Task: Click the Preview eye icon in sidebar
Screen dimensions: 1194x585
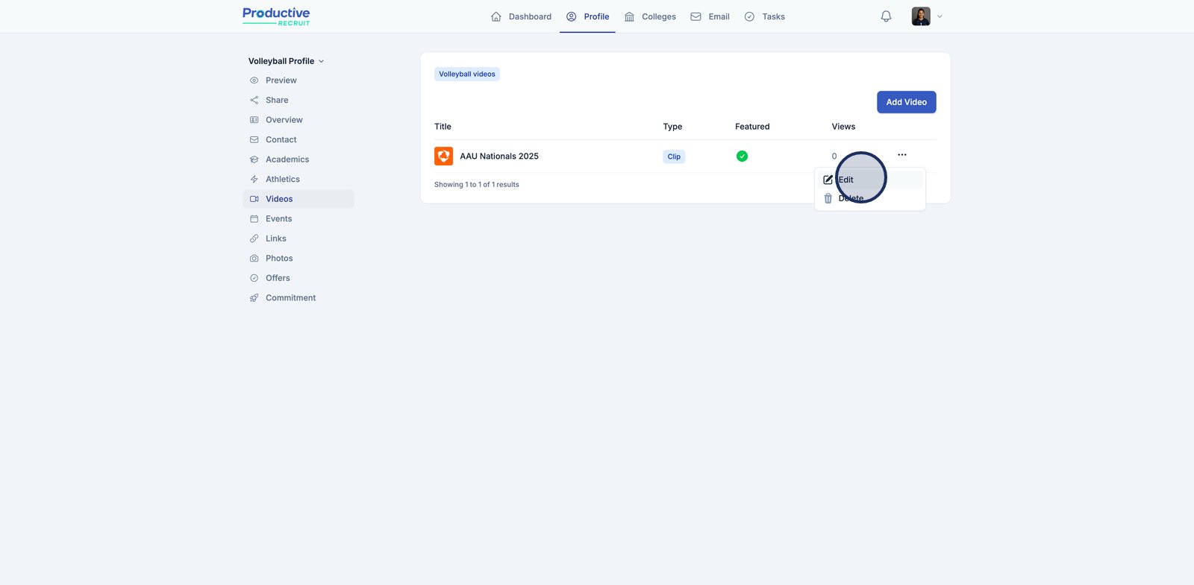Action: tap(254, 80)
